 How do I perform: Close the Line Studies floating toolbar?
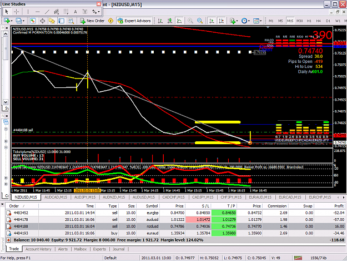pos(99,4)
